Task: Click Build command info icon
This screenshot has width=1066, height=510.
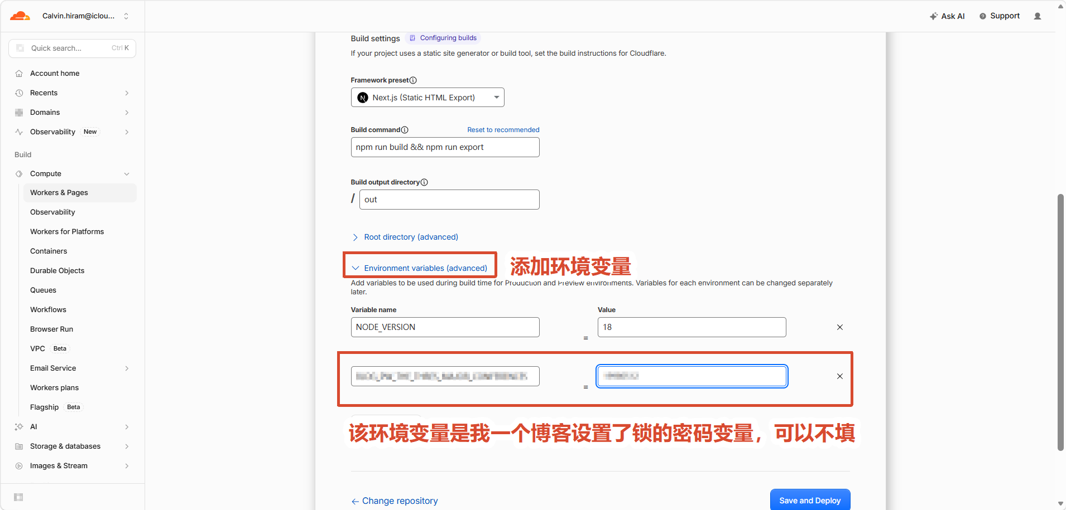Action: pos(405,130)
